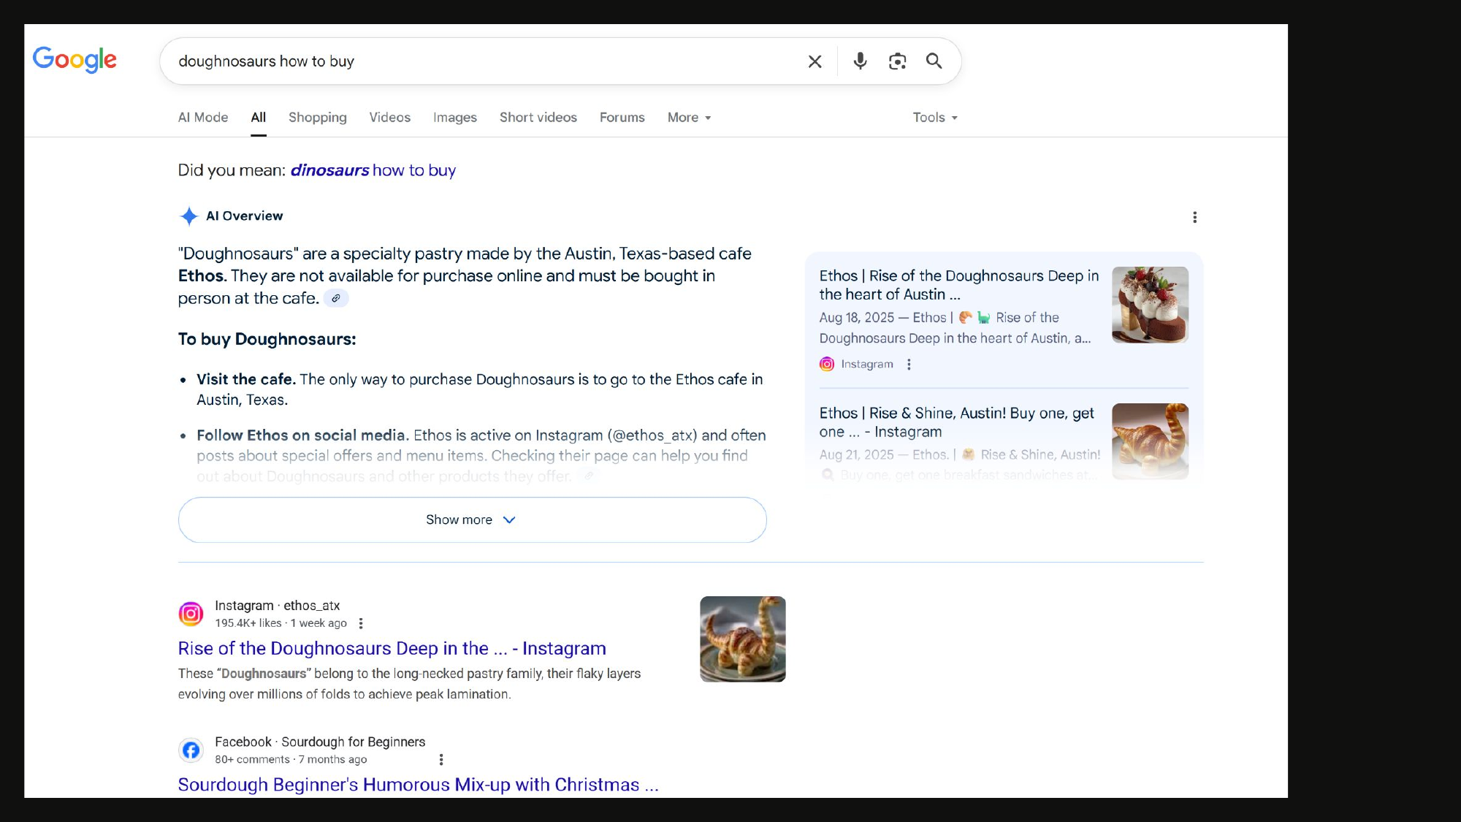Click the link chip after 'person at the cafe'
The width and height of the screenshot is (1461, 822).
(336, 298)
